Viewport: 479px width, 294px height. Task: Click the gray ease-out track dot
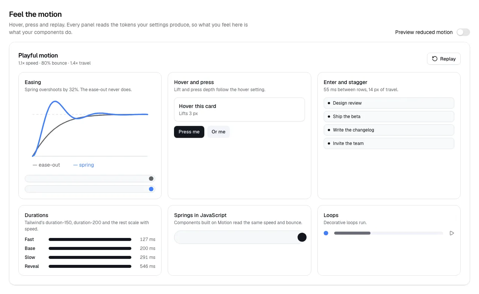coord(151,179)
